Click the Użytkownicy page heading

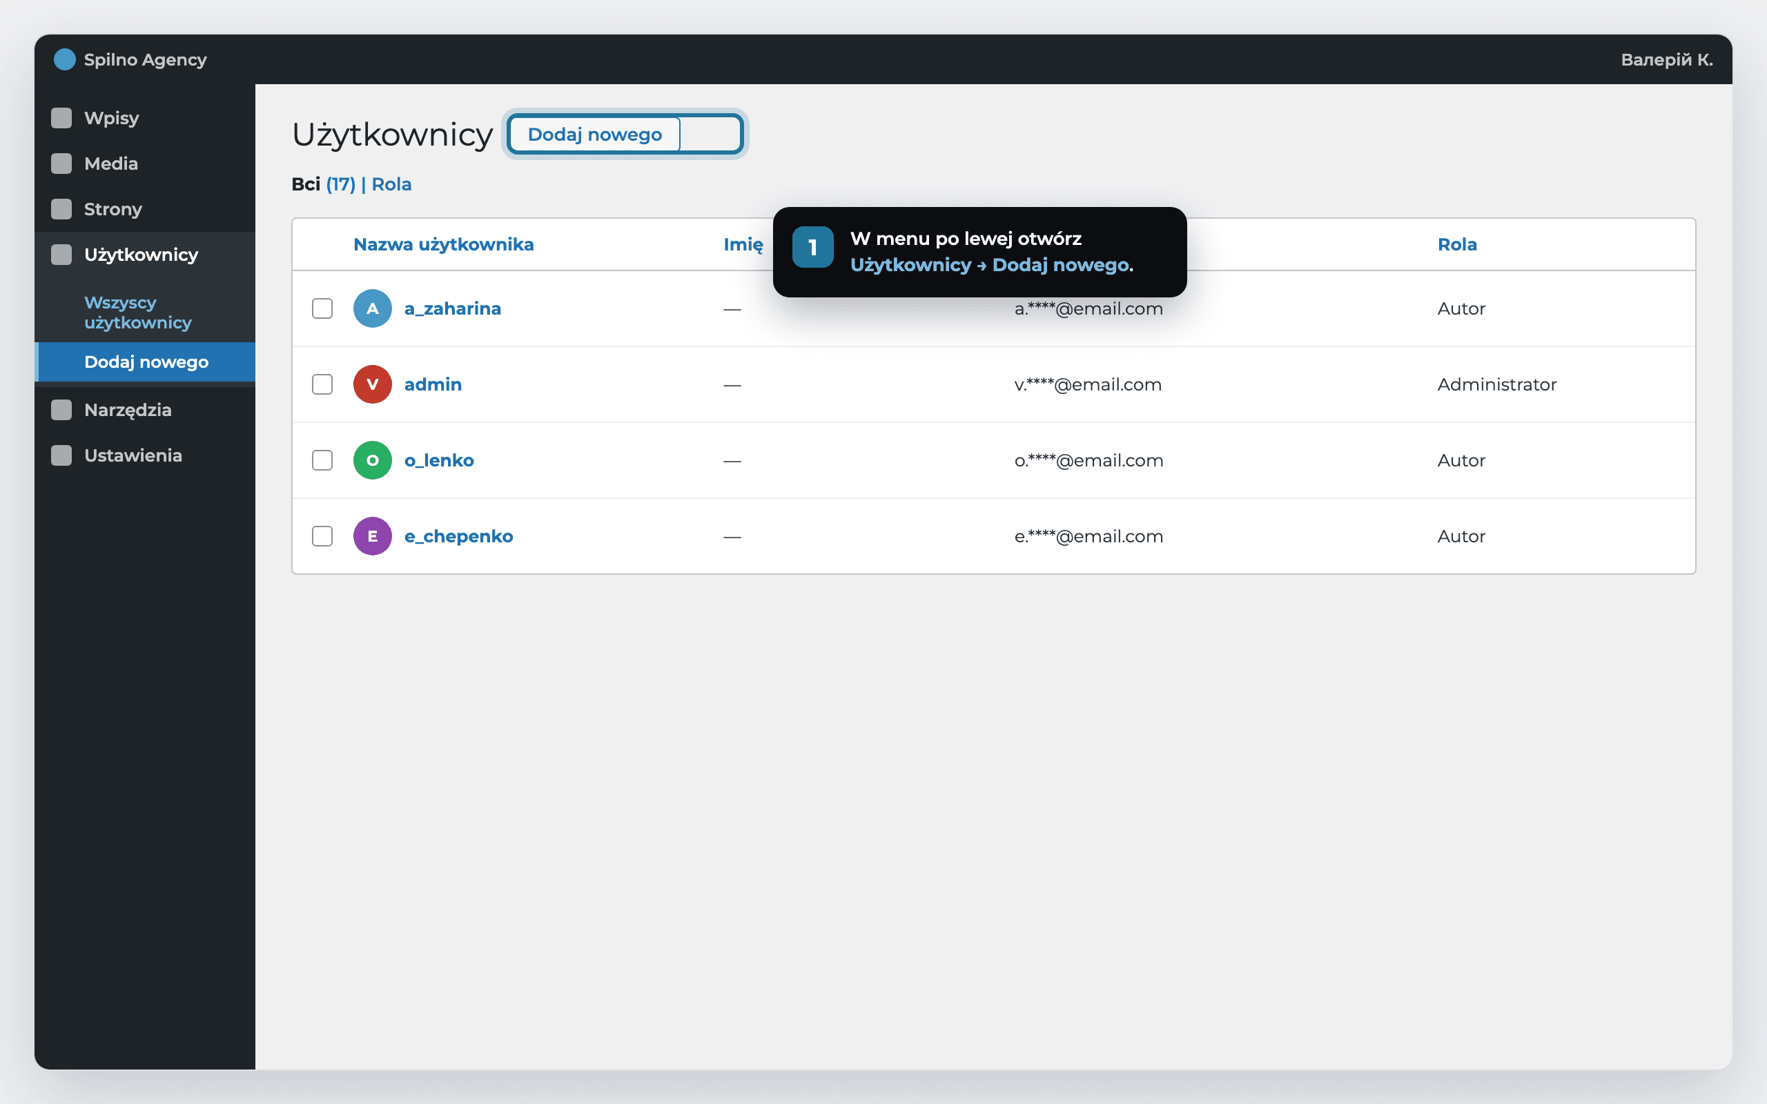392,135
